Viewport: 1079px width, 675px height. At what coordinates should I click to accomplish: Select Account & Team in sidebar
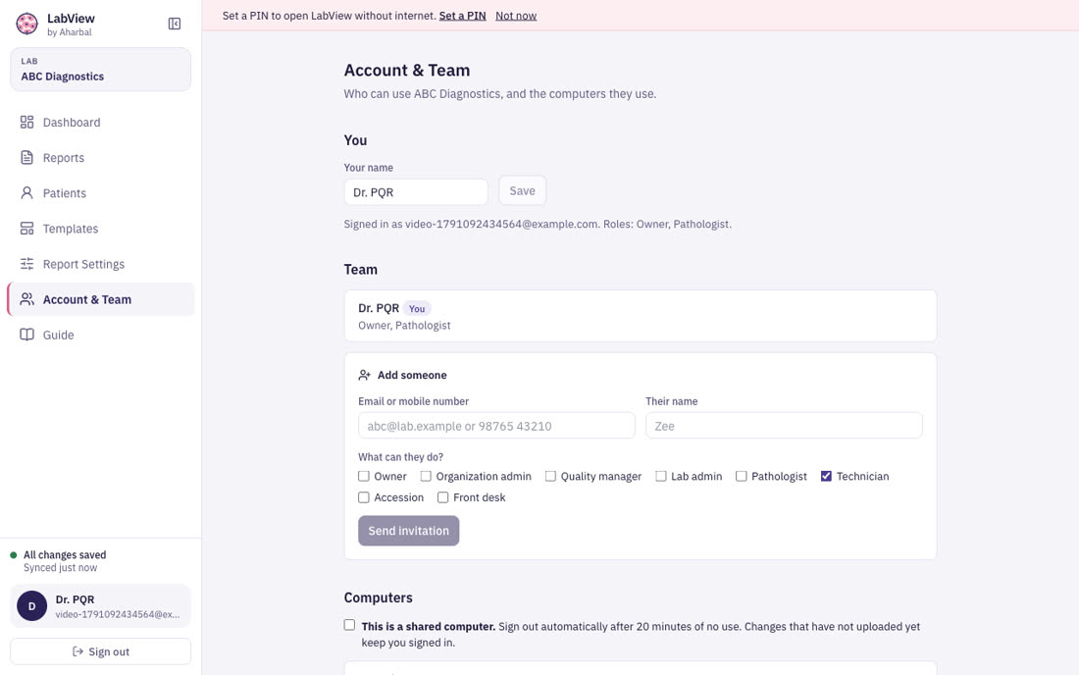click(100, 299)
